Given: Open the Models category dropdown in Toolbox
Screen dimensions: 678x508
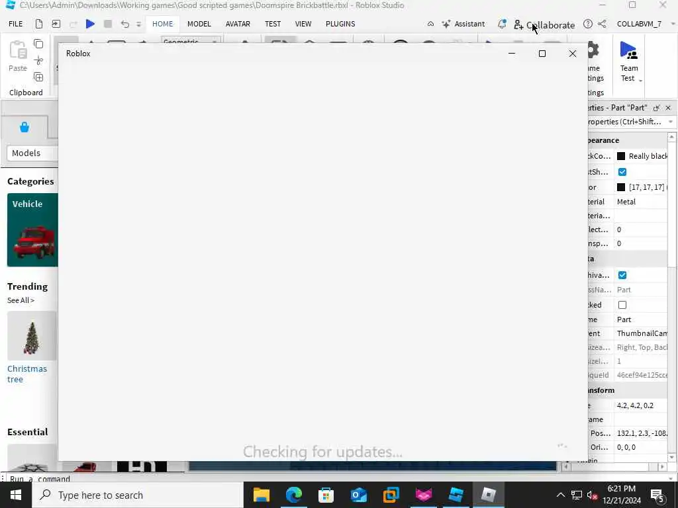Looking at the screenshot, I should coord(32,153).
